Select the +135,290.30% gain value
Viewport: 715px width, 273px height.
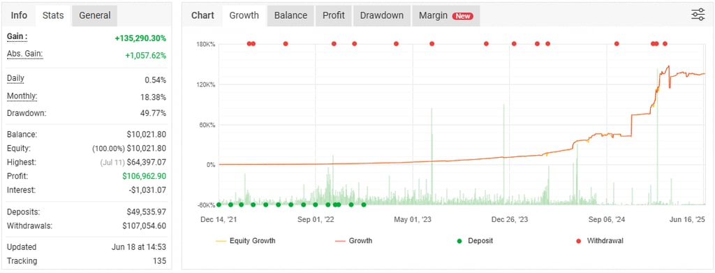[140, 38]
